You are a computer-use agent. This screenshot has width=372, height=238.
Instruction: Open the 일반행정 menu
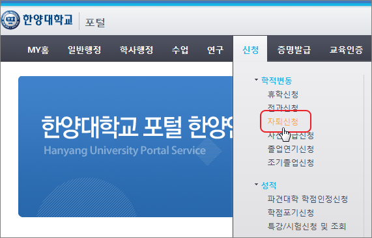[x=85, y=49]
